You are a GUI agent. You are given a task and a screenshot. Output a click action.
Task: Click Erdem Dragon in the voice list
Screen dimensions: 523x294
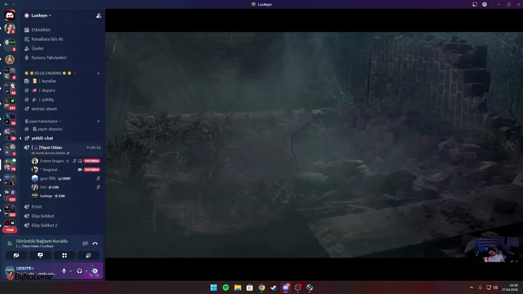(x=52, y=161)
